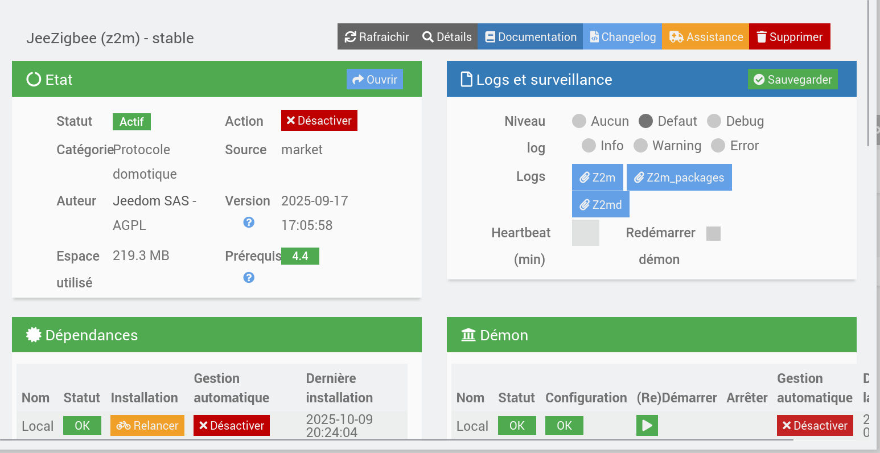
Task: Deactivate the plugin in the Etat Action row
Action: (x=319, y=120)
